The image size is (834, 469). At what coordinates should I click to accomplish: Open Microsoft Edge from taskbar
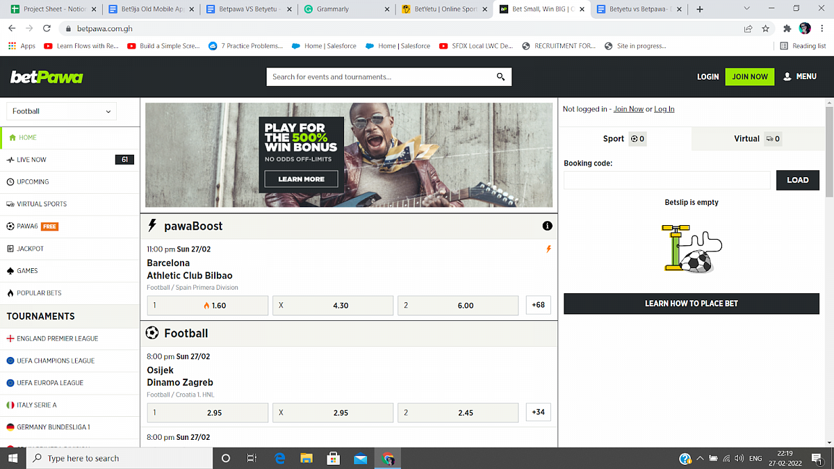279,459
